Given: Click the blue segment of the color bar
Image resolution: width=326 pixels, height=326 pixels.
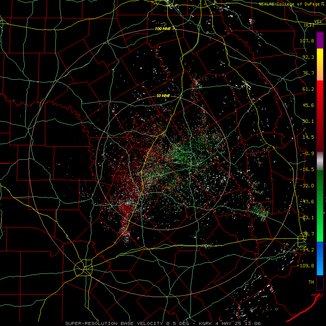Looking at the screenshot, I should coord(320,258).
